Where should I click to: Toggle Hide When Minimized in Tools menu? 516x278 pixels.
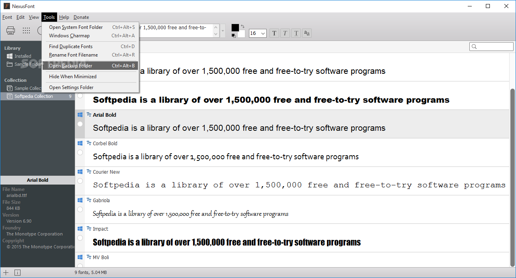coord(90,77)
